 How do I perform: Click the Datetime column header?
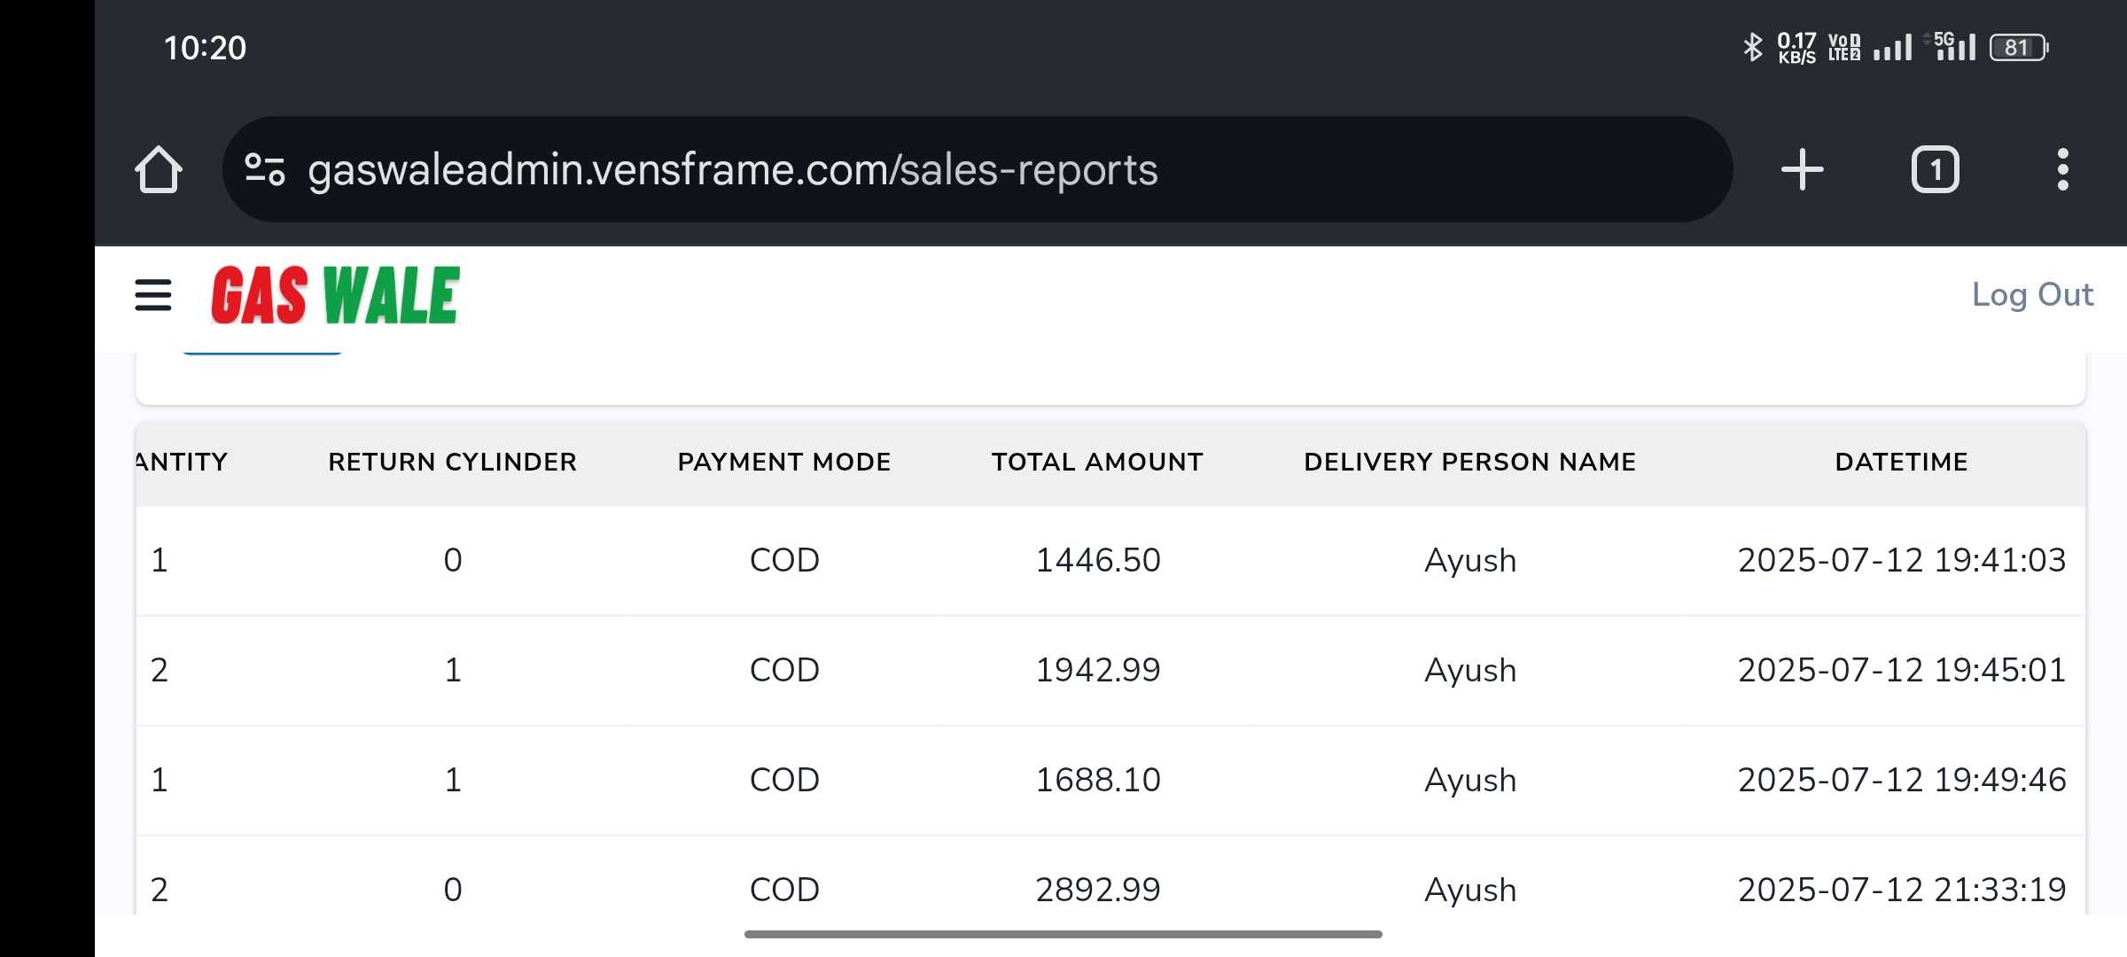(x=1901, y=462)
